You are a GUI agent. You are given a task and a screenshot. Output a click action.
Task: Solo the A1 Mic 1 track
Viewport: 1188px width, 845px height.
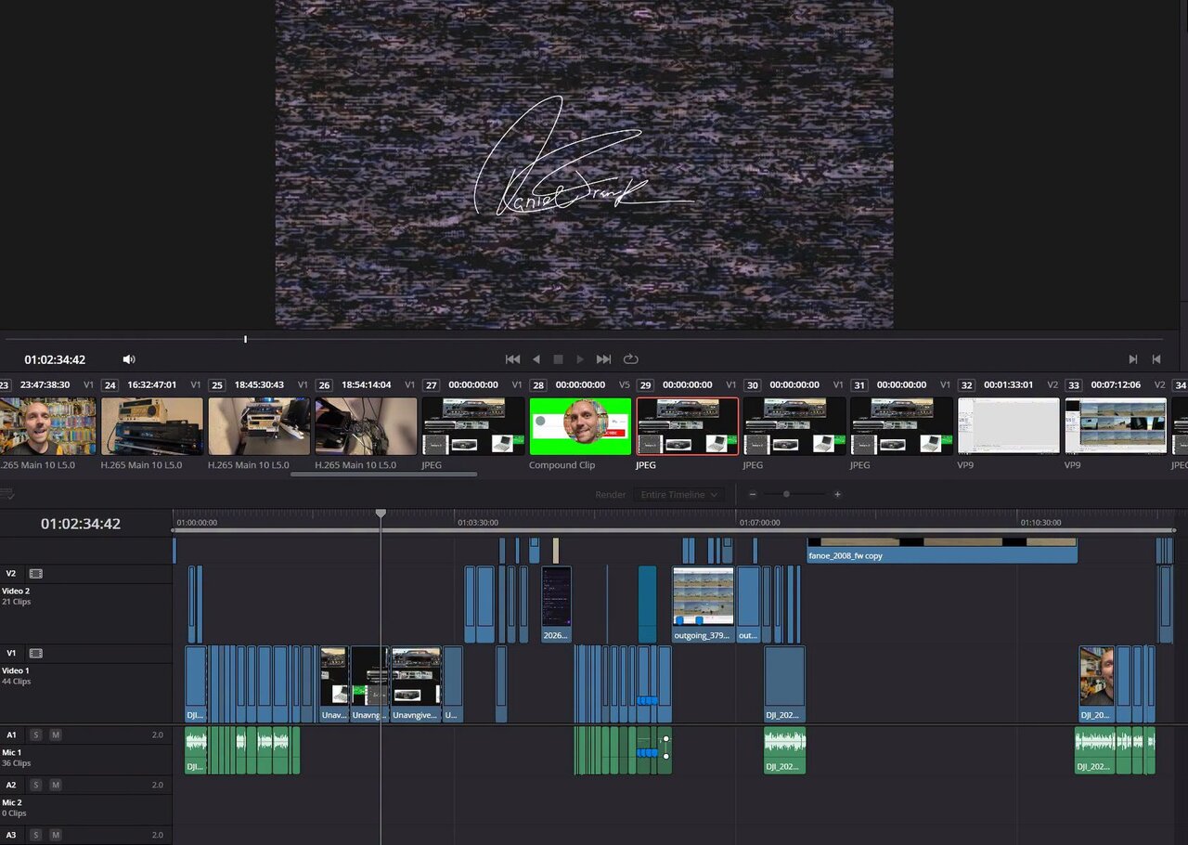click(x=36, y=734)
